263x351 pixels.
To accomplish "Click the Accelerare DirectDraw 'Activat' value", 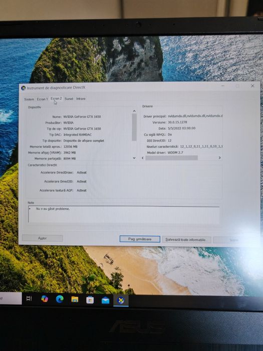I will click(x=82, y=172).
